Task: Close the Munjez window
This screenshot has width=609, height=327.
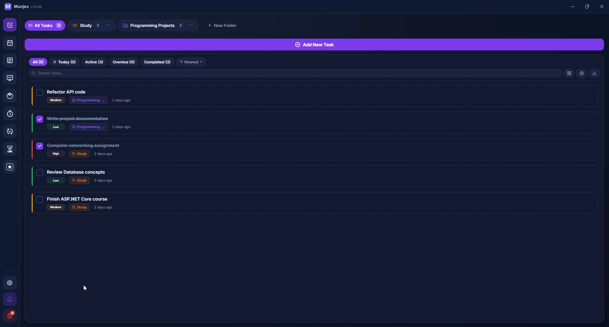Action: (x=602, y=7)
